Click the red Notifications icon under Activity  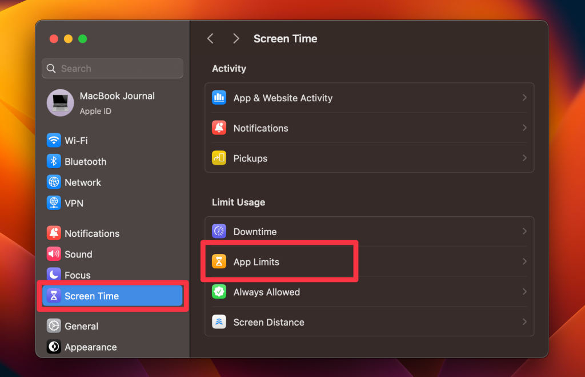tap(219, 128)
